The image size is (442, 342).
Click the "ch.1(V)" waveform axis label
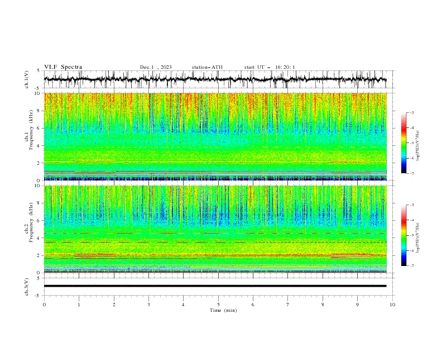point(27,79)
